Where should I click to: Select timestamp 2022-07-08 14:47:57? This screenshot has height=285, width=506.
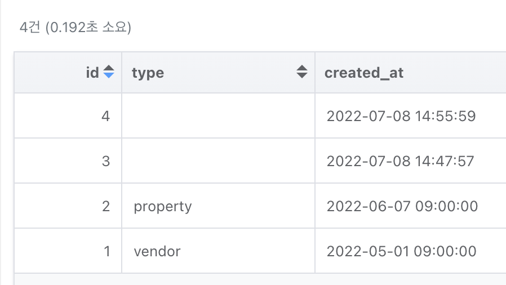tap(400, 161)
